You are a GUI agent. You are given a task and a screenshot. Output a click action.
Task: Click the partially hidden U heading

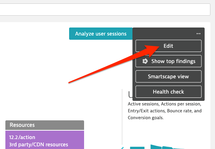(x=131, y=94)
